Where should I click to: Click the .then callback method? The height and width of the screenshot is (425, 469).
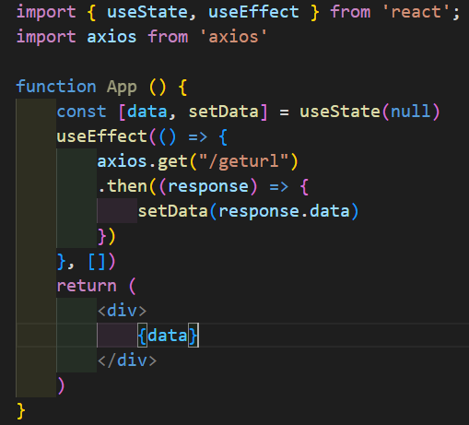coord(123,186)
